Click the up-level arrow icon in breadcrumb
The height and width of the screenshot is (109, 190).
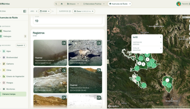[x=56, y=4]
